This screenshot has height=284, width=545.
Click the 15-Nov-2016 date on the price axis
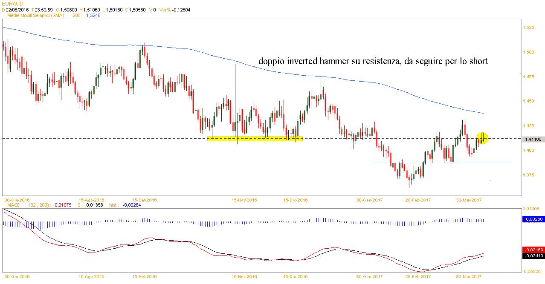(244, 199)
